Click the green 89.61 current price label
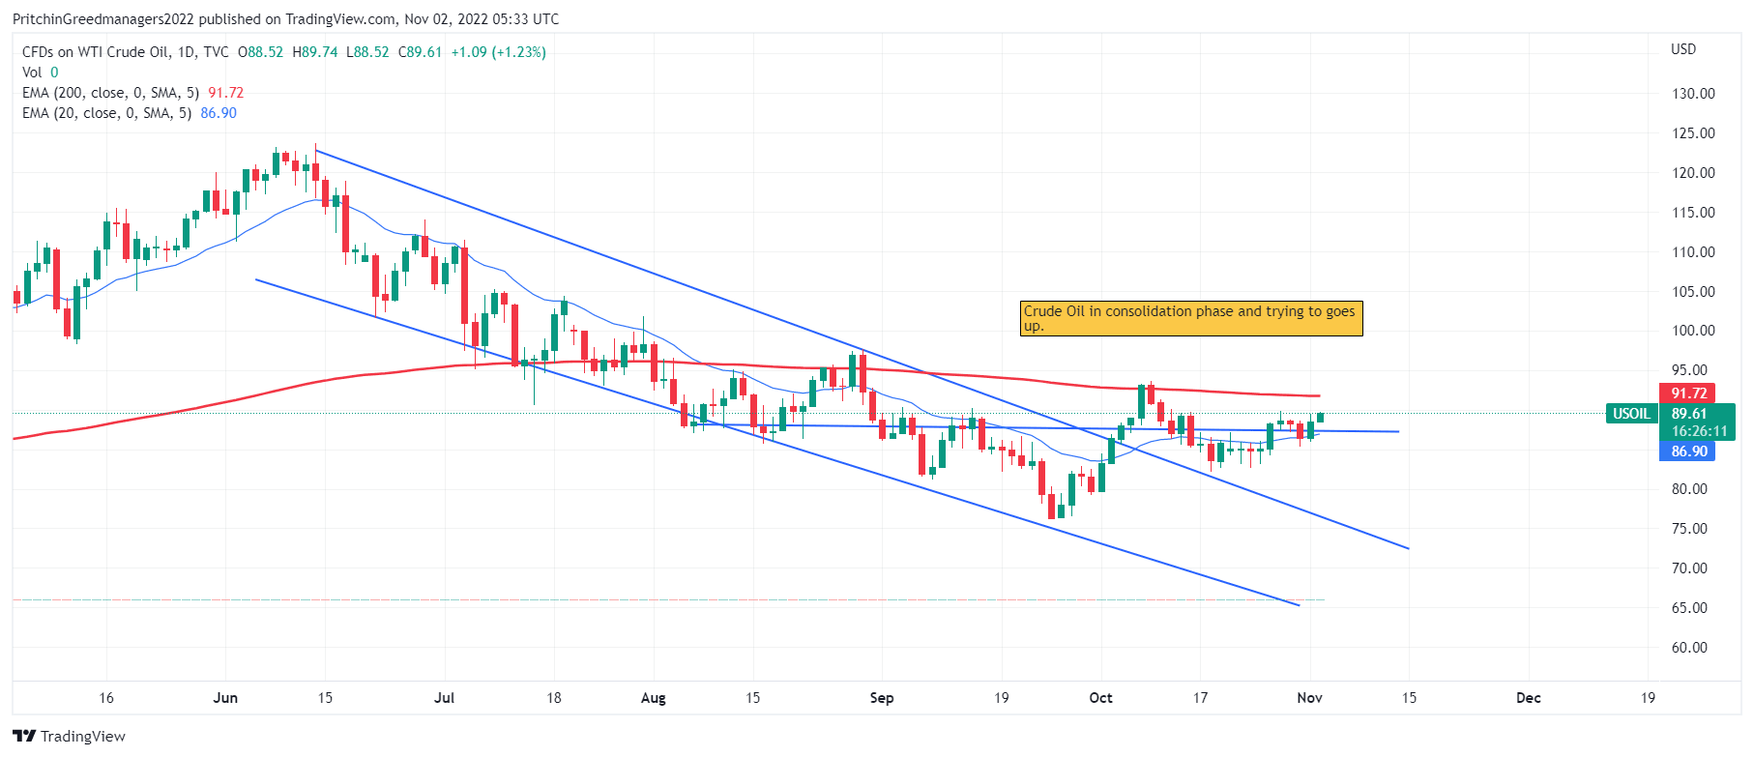Image resolution: width=1754 pixels, height=757 pixels. (x=1689, y=413)
